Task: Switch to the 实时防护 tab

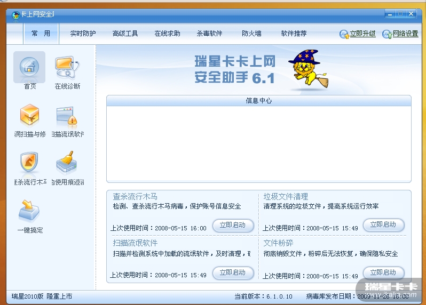Action: [x=83, y=34]
